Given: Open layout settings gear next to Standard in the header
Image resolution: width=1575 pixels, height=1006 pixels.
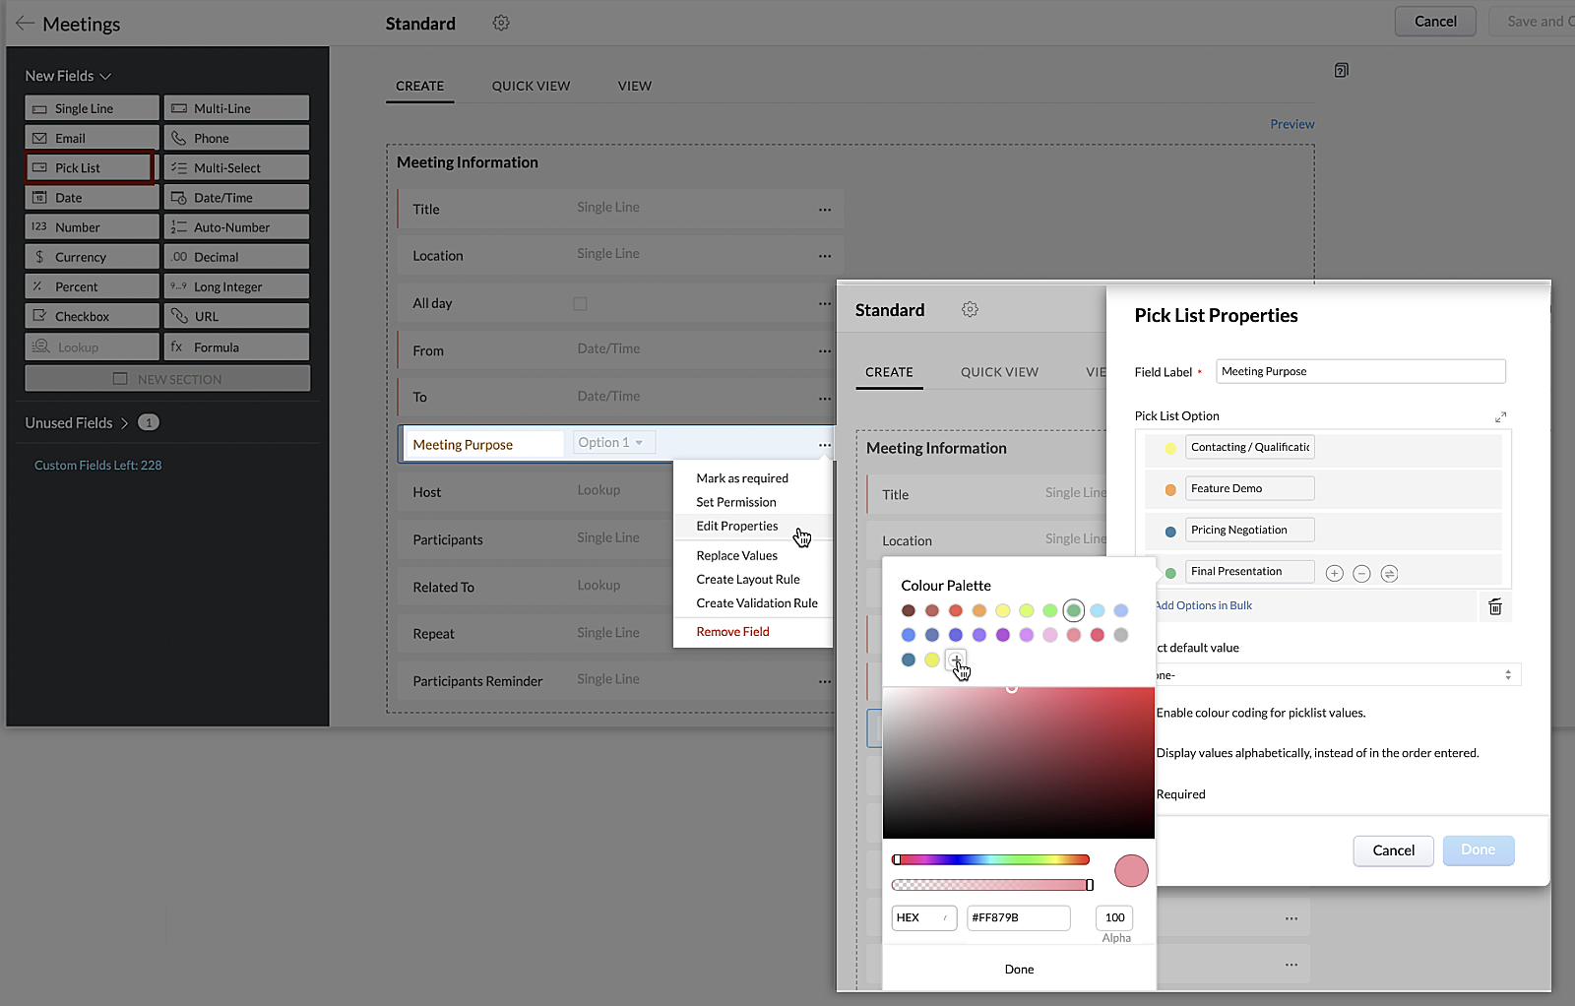Looking at the screenshot, I should pyautogui.click(x=501, y=23).
